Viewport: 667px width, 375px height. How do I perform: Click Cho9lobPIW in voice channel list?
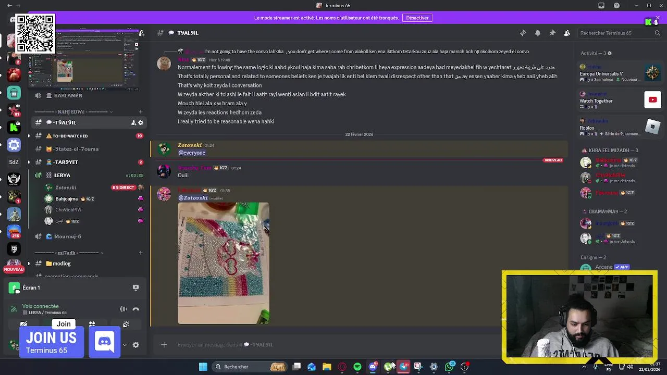(x=68, y=210)
